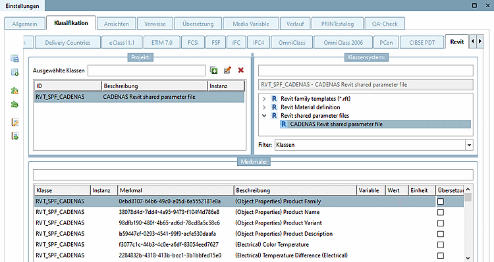494x262 pixels.
Task: Open the Filter Klassen dropdown
Action: 469,145
